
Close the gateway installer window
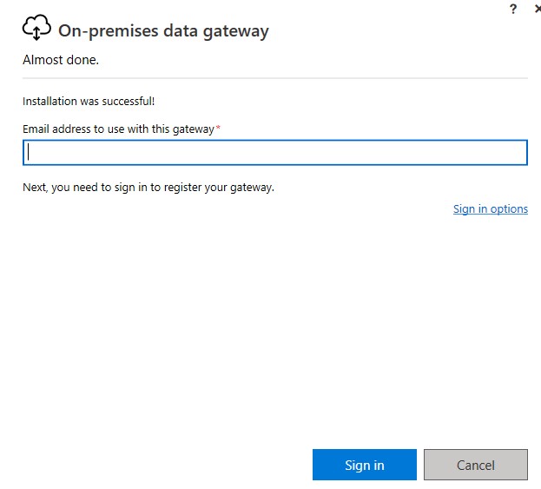pos(537,8)
